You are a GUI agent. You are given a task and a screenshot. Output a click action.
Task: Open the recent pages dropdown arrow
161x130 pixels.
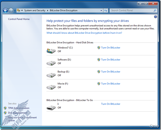pyautogui.click(x=15, y=10)
